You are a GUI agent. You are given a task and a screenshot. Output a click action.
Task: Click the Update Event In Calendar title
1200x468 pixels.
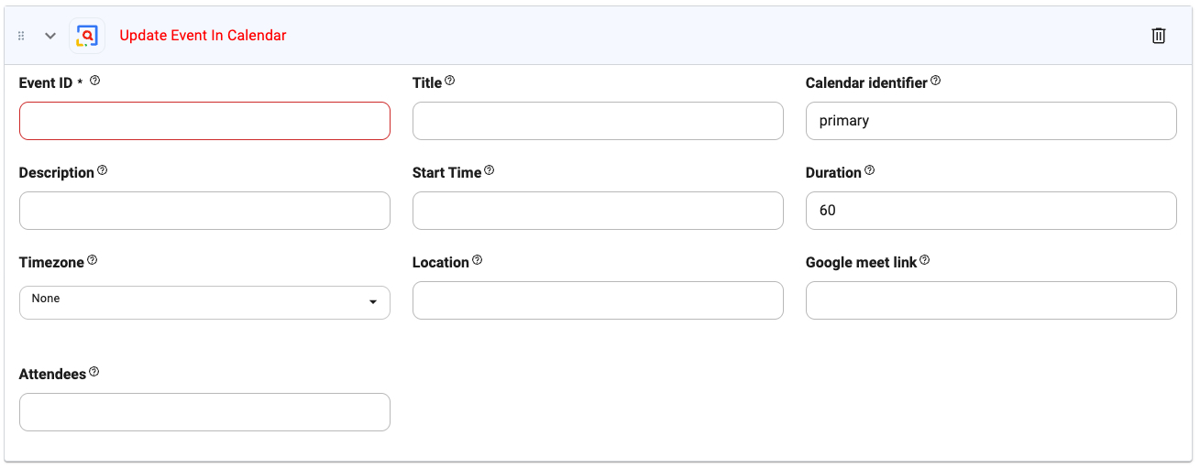[203, 36]
